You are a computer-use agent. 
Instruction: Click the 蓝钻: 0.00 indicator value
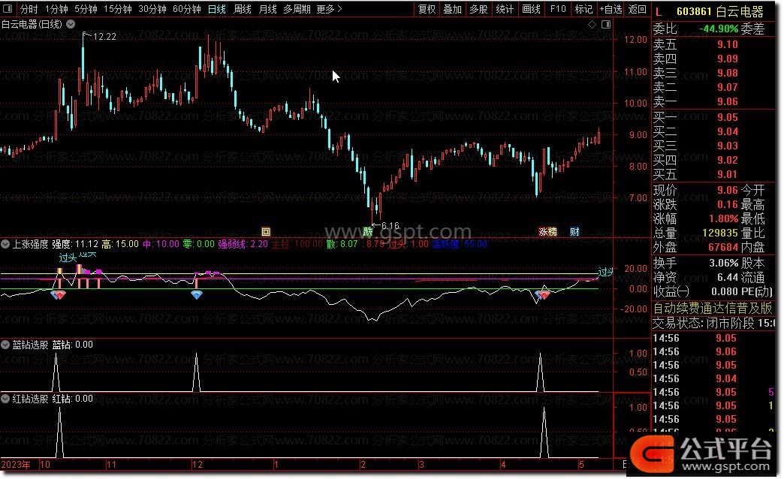[73, 345]
